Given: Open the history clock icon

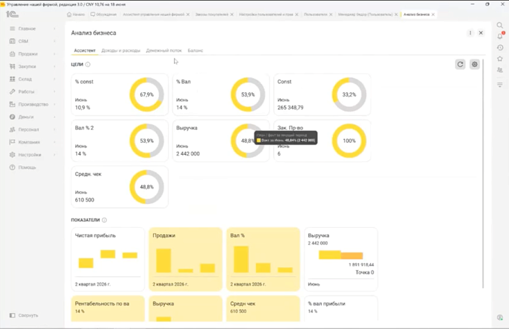Looking at the screenshot, I should click(x=500, y=47).
